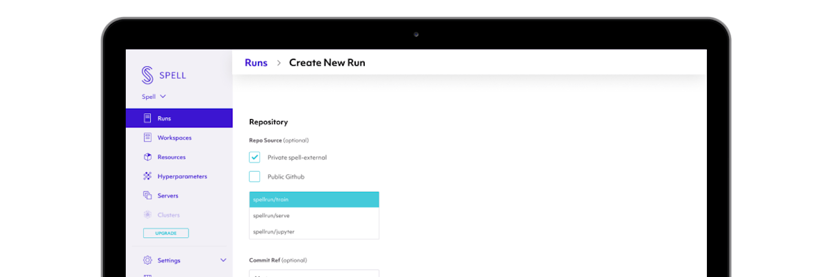The width and height of the screenshot is (834, 277).
Task: Select spellrun/serve repository option
Action: pos(314,215)
